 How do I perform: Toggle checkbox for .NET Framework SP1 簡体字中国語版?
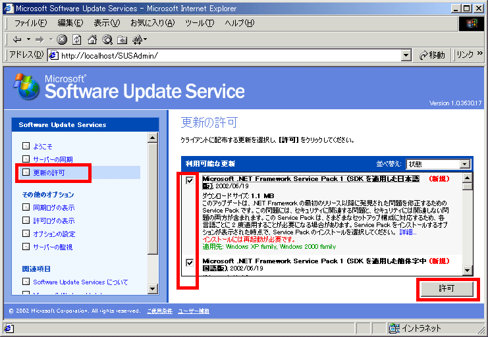click(190, 263)
